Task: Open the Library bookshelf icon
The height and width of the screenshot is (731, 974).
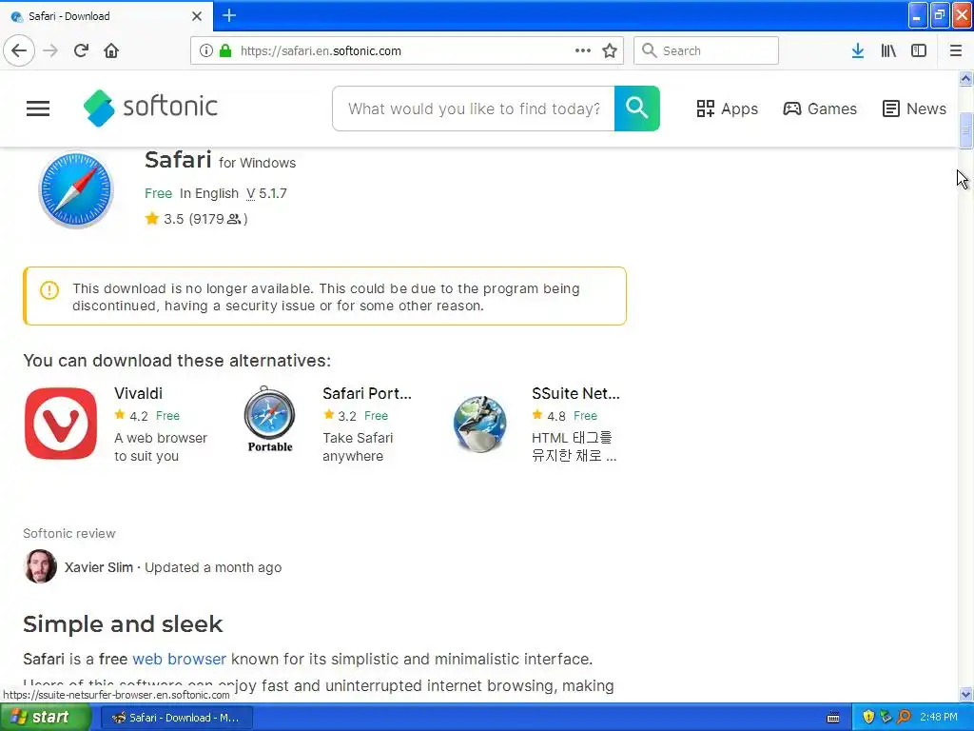Action: tap(888, 51)
